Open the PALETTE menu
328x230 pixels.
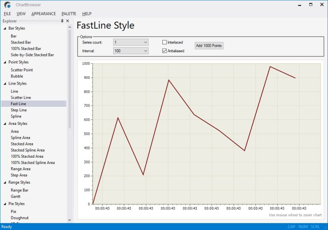[69, 14]
